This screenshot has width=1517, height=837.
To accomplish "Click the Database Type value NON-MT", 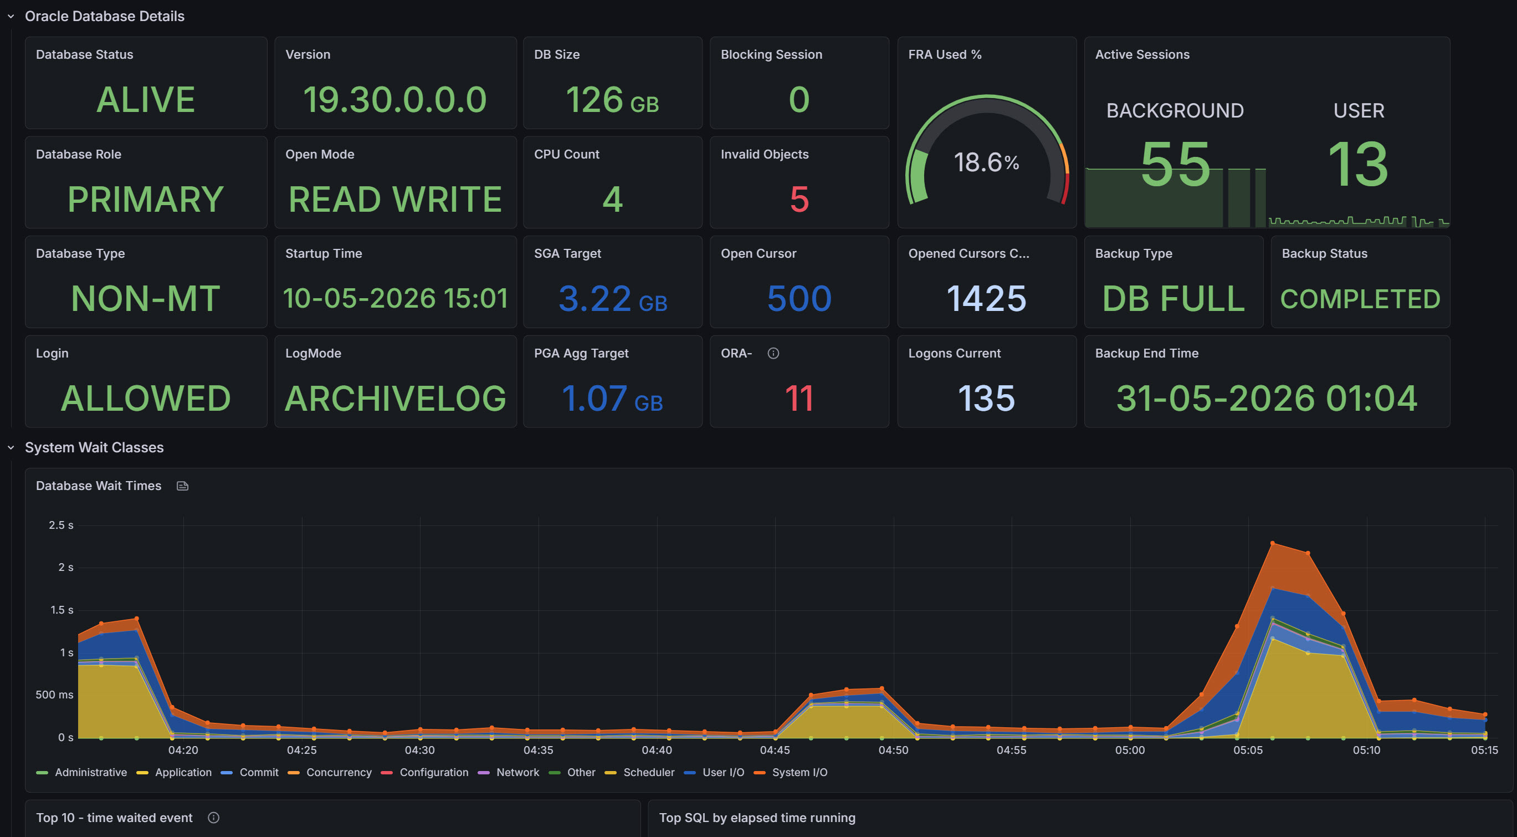I will tap(146, 299).
